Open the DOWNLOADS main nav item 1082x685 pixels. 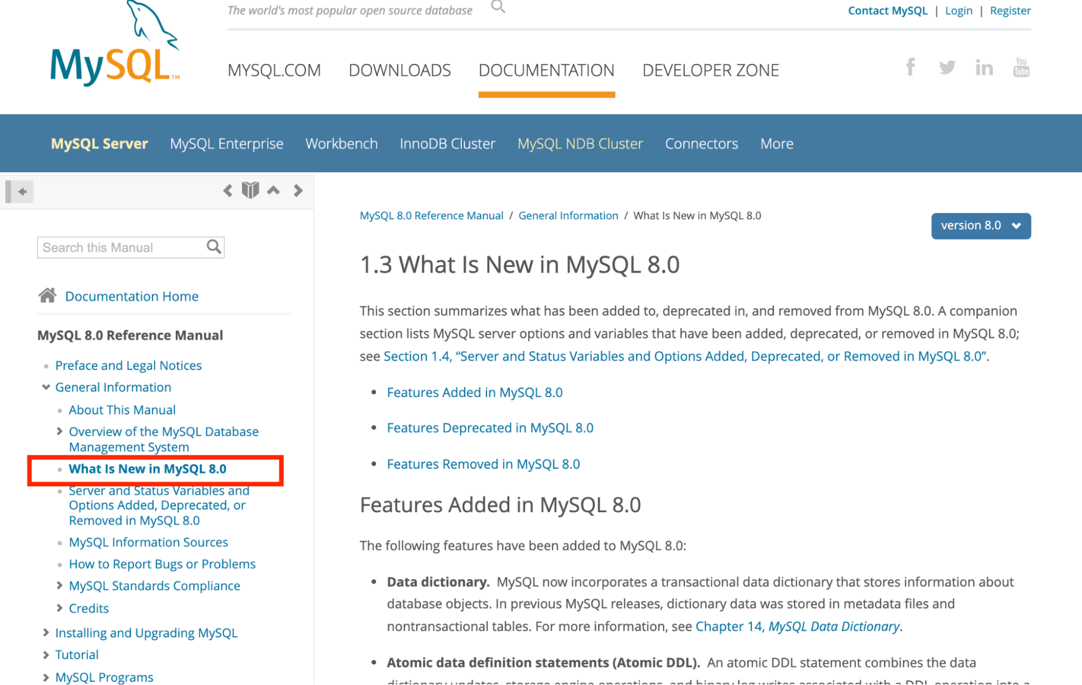tap(399, 70)
